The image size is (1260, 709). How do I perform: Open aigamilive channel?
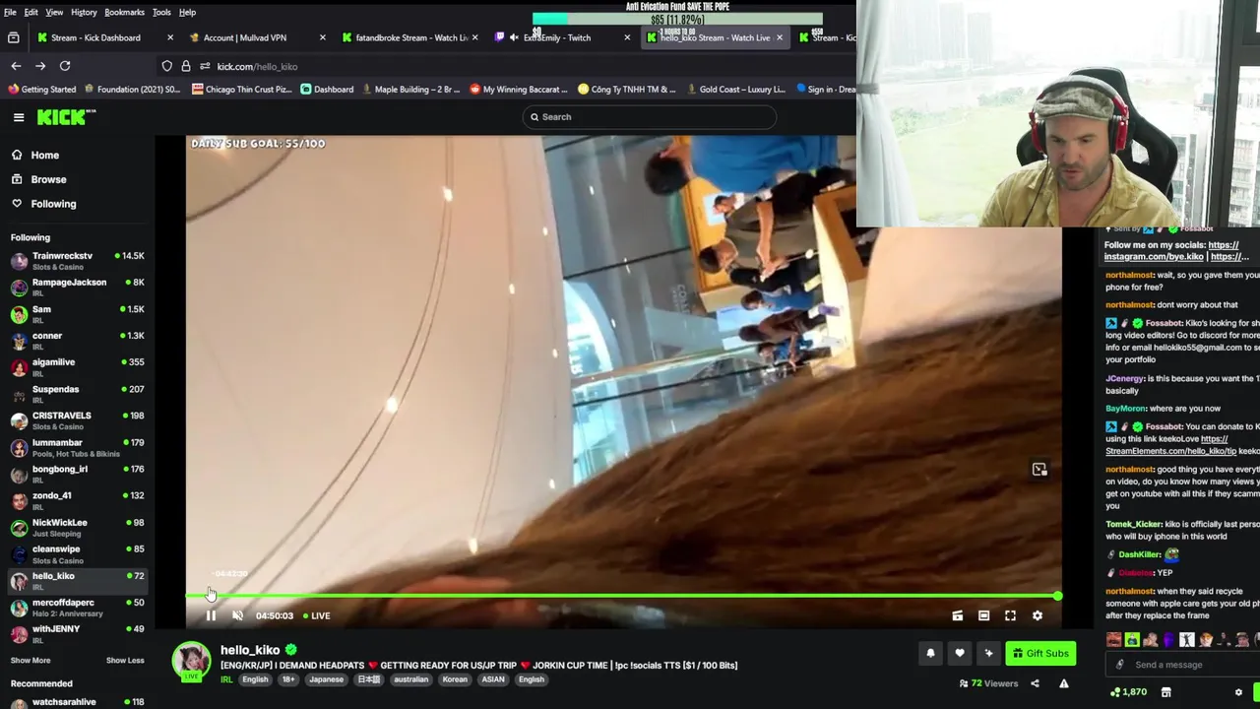tap(77, 366)
